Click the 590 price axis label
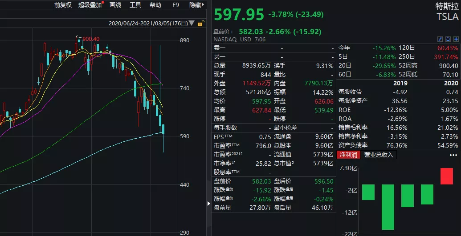 tap(185, 136)
